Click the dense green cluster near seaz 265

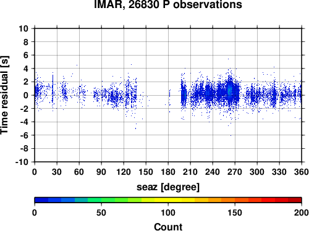pos(230,91)
